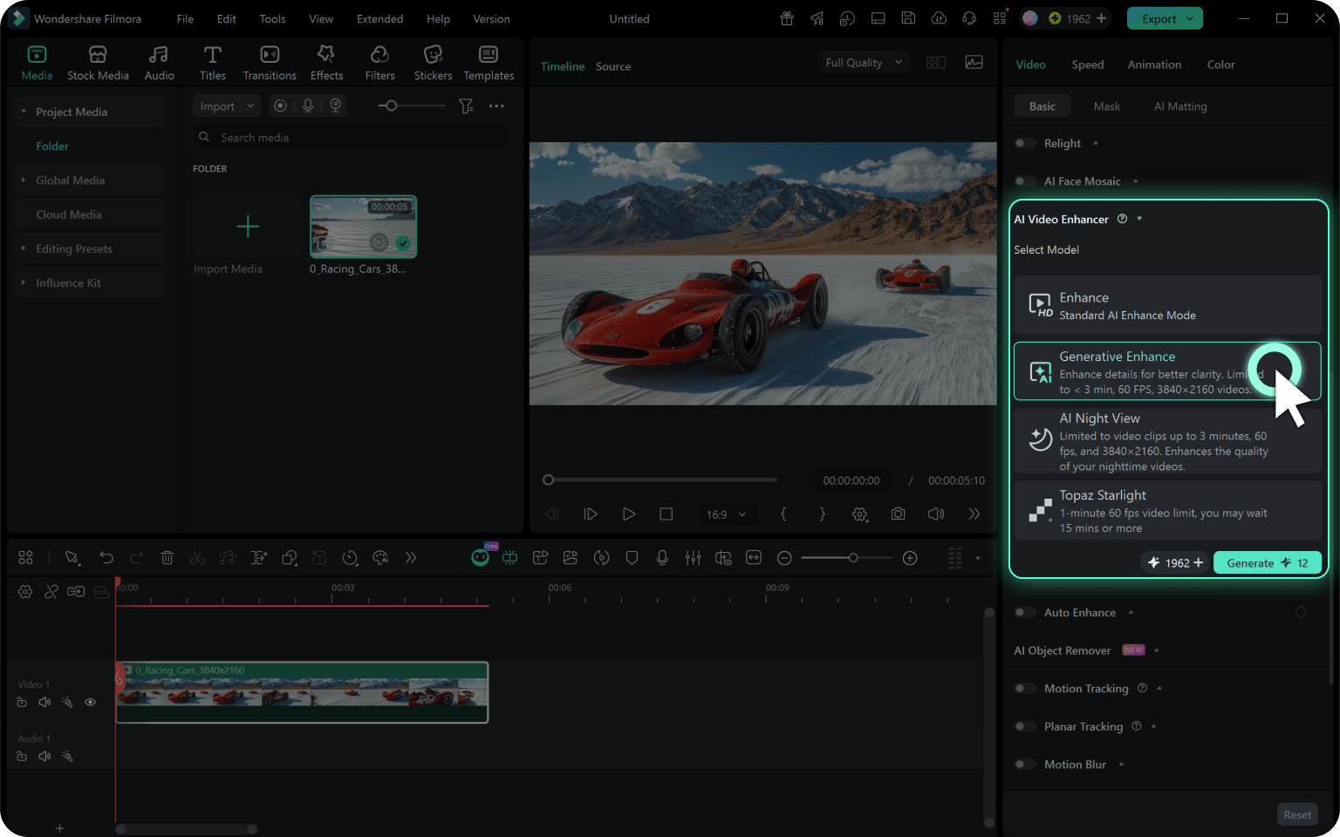Collapse the AI Video Enhancer section
Screen dimensions: 1340x837
click(1139, 219)
